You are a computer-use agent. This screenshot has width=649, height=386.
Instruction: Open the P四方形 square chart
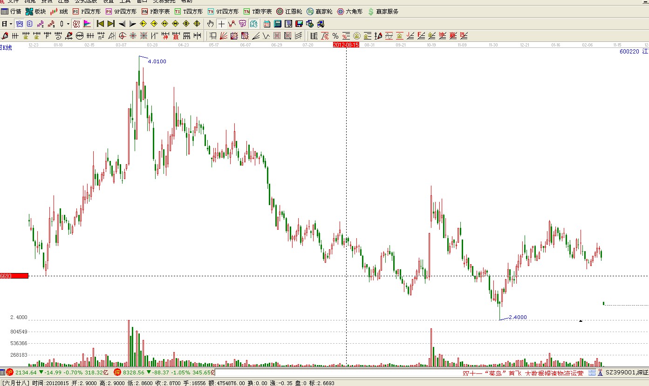[86, 11]
